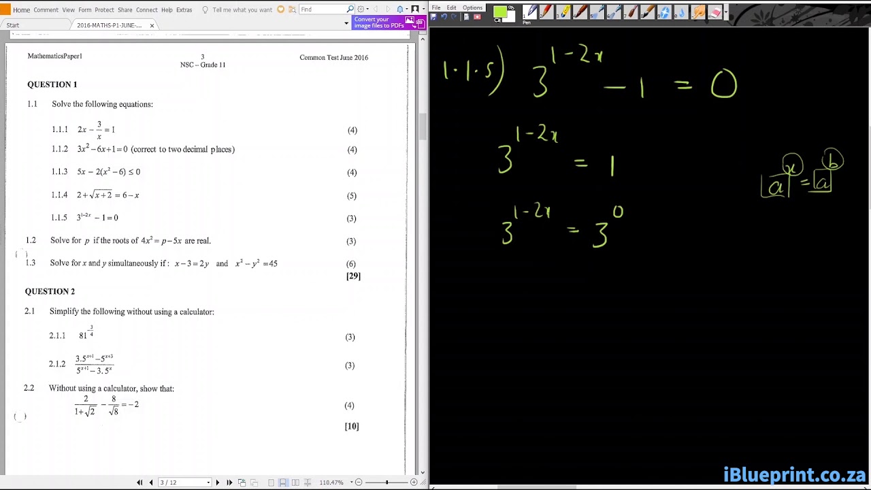The width and height of the screenshot is (871, 490).
Task: Expand more whiteboard tools arrow
Action: coord(726,12)
